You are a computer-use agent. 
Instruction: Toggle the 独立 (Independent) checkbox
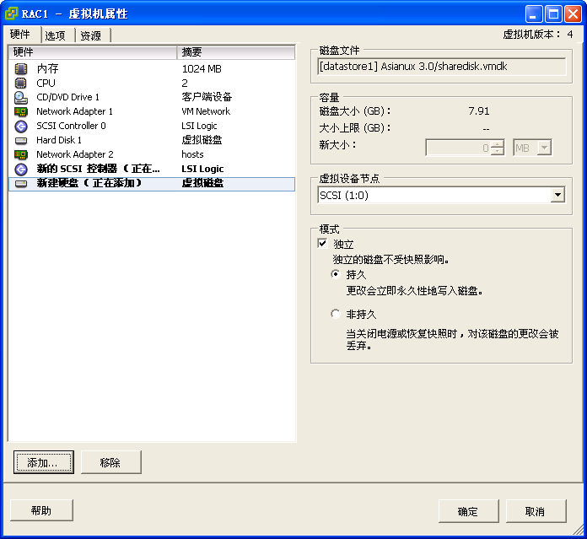click(322, 243)
